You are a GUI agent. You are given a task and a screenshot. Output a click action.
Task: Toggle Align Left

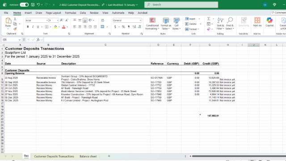[x=75, y=27]
